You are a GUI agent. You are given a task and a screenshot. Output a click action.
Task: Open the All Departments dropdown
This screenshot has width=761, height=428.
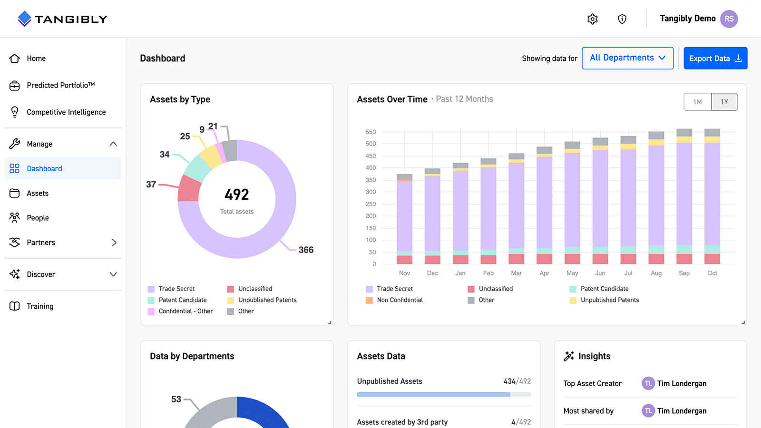(x=627, y=58)
